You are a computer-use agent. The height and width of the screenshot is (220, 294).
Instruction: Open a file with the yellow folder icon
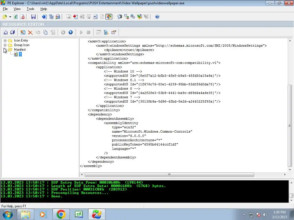point(5,17)
